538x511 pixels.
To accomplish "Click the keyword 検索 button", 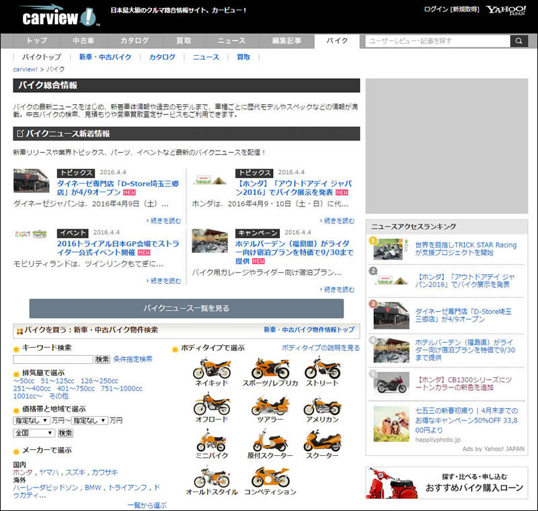I will (102, 359).
